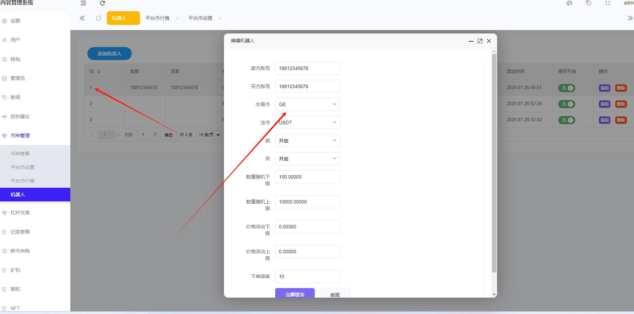The height and width of the screenshot is (314, 634).
Task: Disable the enabled switch on robot ID 2
Action: click(x=566, y=104)
